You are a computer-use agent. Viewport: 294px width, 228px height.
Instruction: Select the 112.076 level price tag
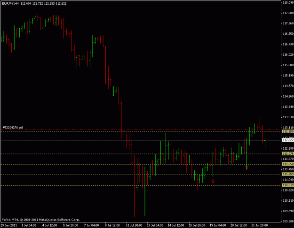pyautogui.click(x=288, y=154)
